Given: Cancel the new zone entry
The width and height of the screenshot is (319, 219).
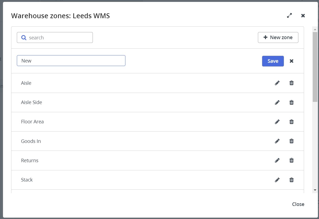Looking at the screenshot, I should pos(292,61).
